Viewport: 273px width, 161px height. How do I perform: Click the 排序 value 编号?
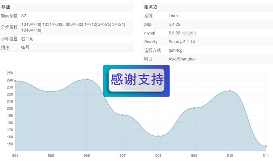pyautogui.click(x=25, y=48)
